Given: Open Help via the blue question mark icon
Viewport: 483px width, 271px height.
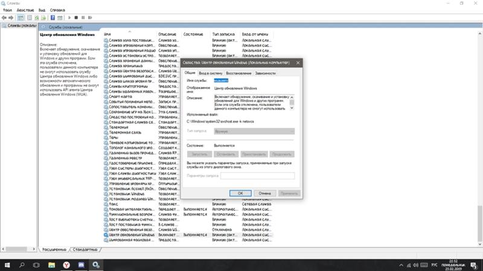Looking at the screenshot, I should tap(53, 18).
